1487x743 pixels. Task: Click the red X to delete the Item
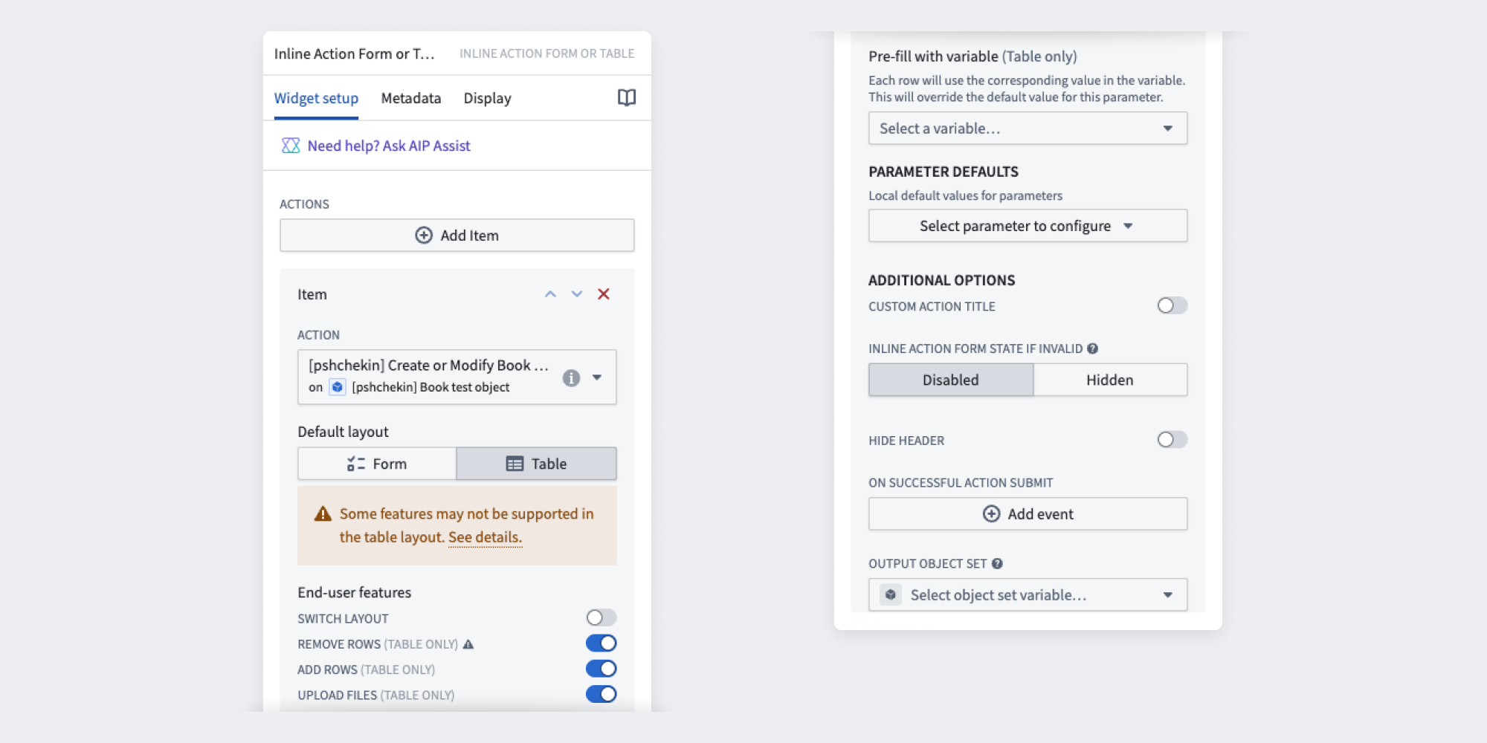(x=603, y=294)
